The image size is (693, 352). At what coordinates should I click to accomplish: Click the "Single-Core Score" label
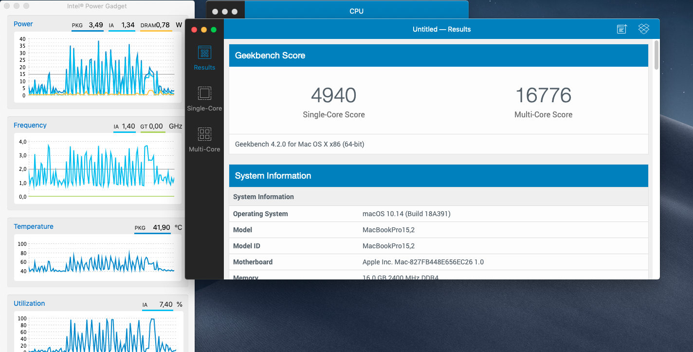click(334, 115)
